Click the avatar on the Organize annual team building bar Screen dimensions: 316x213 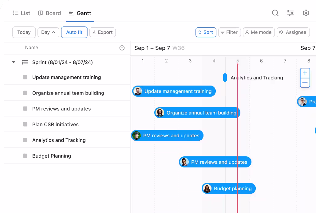click(x=160, y=113)
